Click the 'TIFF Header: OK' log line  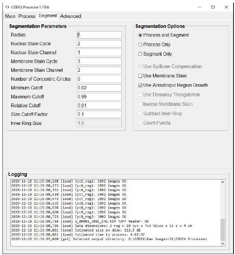[x=80, y=221]
